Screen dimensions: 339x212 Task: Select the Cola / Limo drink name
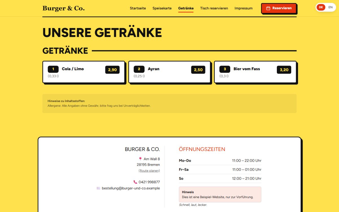(73, 69)
